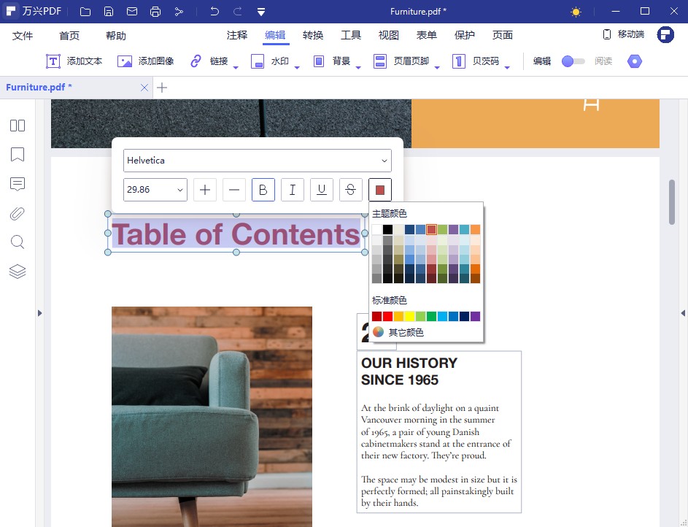Open the 转换 menu tab
This screenshot has height=527, width=688.
pos(313,35)
